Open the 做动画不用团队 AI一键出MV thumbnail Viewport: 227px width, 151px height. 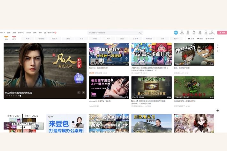tap(109, 87)
